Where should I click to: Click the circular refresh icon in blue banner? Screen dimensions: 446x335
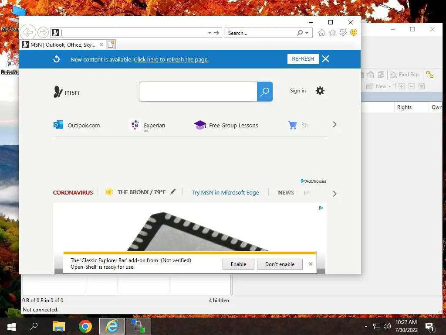(x=57, y=59)
